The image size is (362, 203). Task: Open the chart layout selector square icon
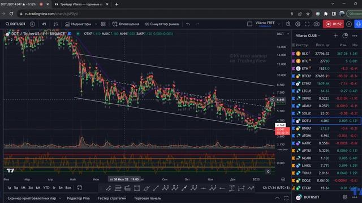[249, 24]
